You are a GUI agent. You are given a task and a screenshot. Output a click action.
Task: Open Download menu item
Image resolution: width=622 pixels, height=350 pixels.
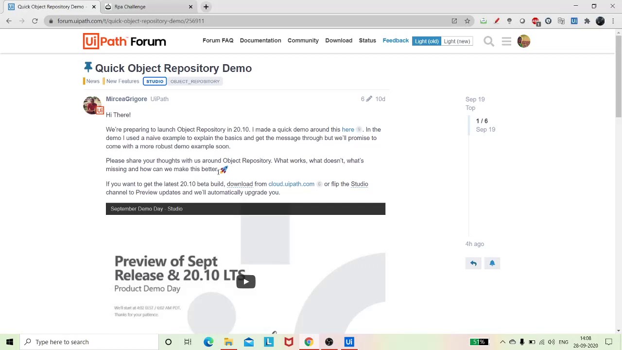coord(339,40)
